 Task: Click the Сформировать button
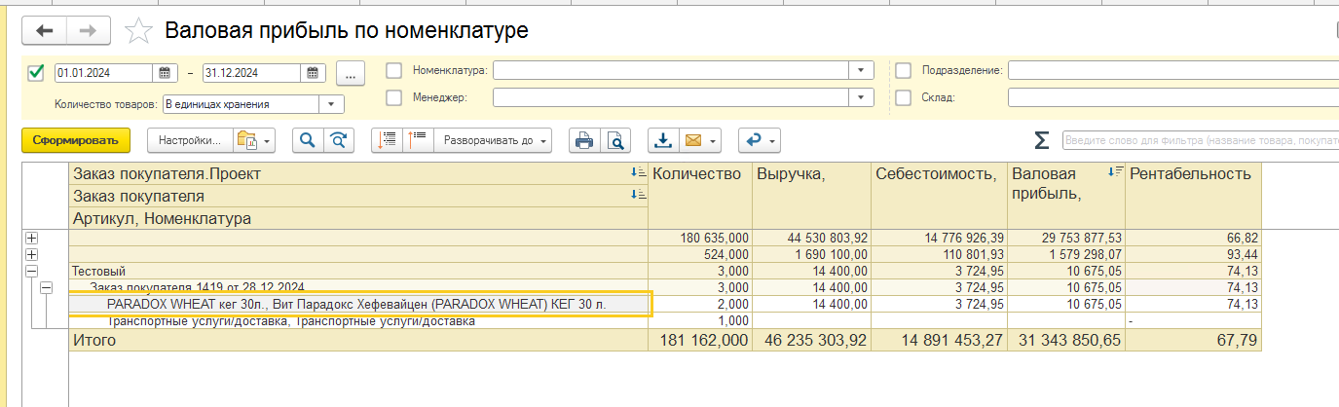[x=76, y=141]
